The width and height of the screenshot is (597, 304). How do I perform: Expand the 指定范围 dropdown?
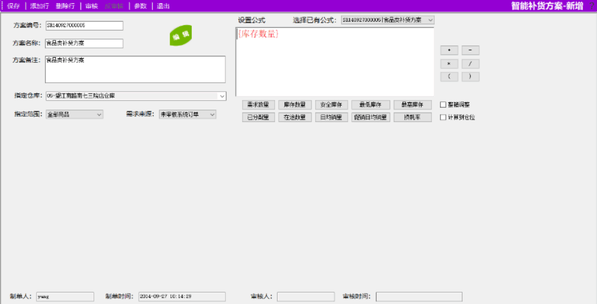[99, 114]
